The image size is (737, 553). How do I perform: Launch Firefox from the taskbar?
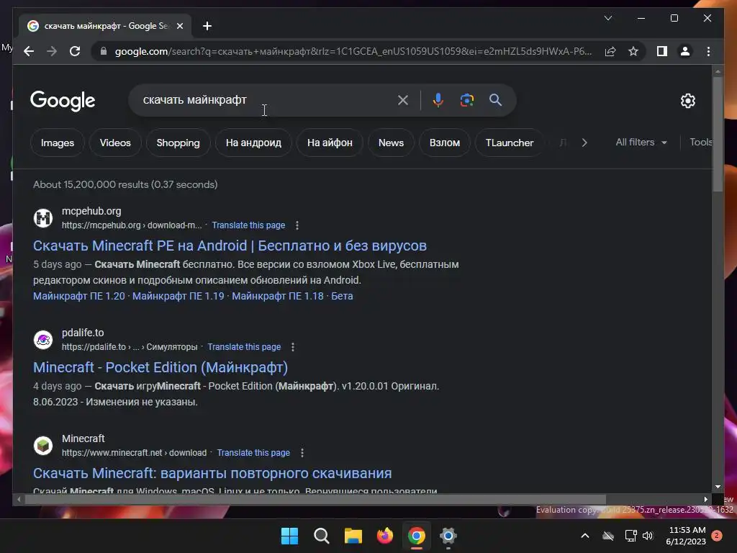click(385, 536)
